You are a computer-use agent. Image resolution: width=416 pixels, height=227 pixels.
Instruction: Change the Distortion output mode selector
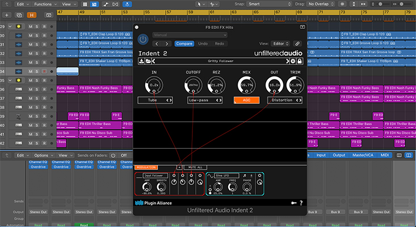tap(285, 100)
